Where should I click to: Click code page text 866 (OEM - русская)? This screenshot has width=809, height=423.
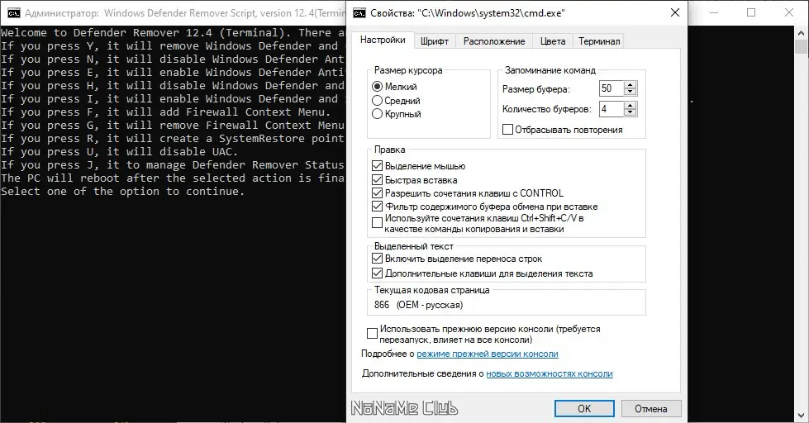pyautogui.click(x=418, y=305)
